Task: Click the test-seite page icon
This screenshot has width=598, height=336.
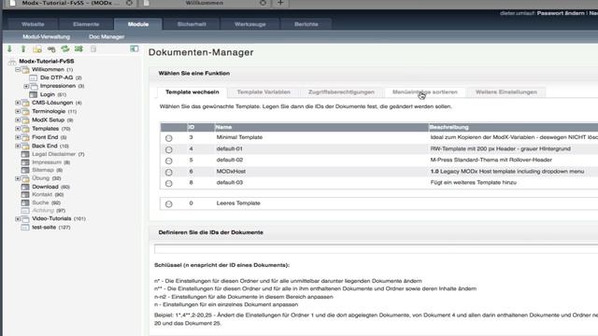Action: click(25, 228)
